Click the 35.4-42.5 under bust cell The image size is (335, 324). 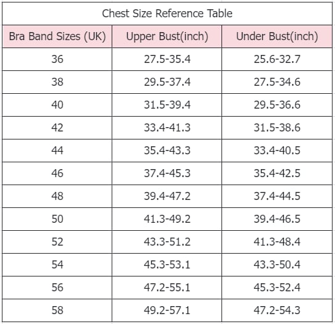(x=277, y=173)
